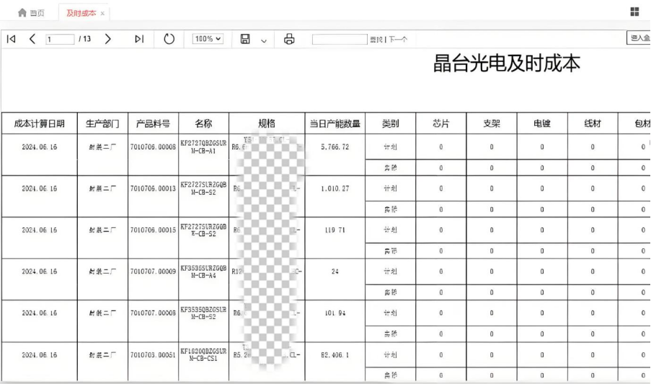
Task: Click the 查找 find link
Action: 376,40
